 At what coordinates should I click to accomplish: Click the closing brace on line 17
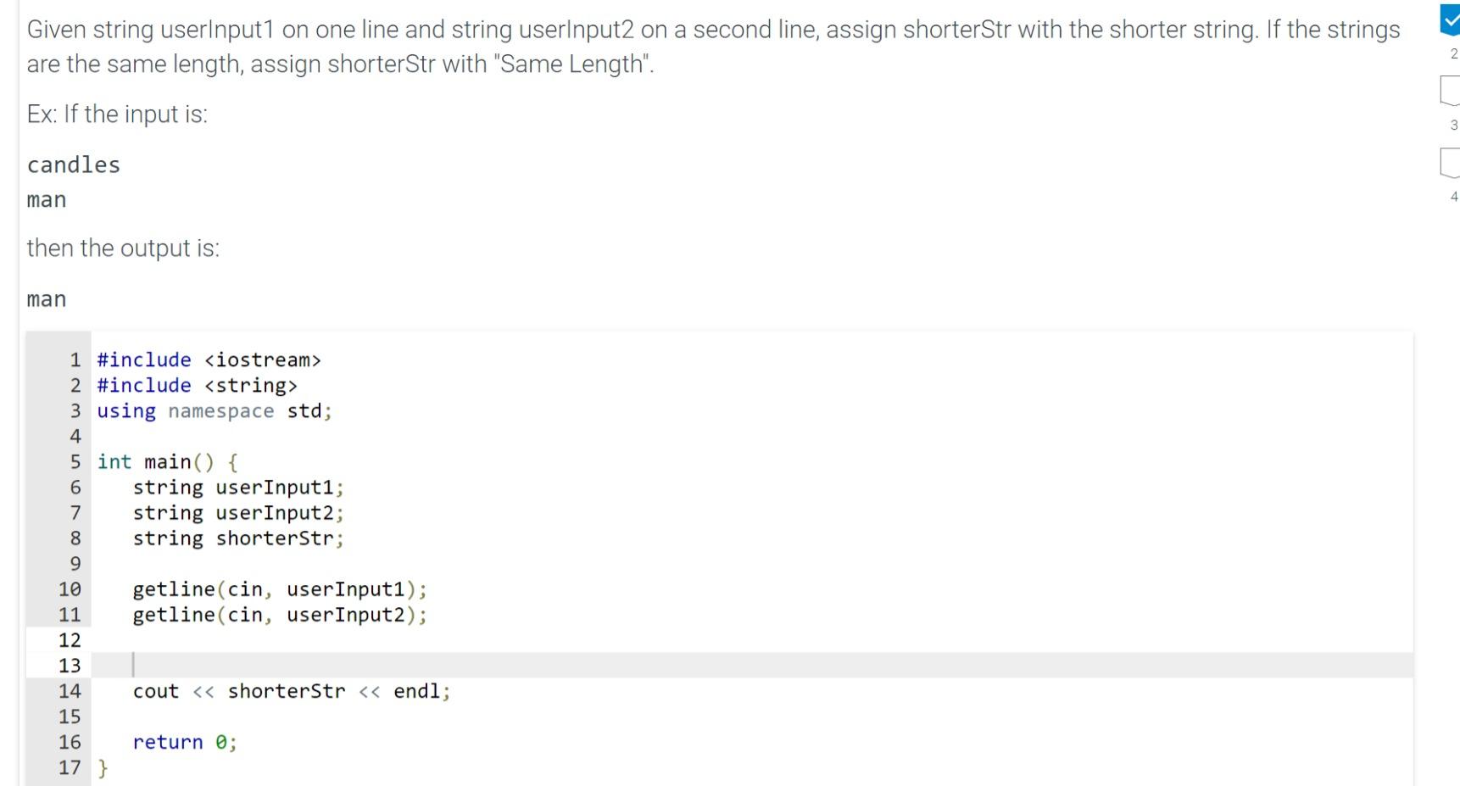coord(103,768)
